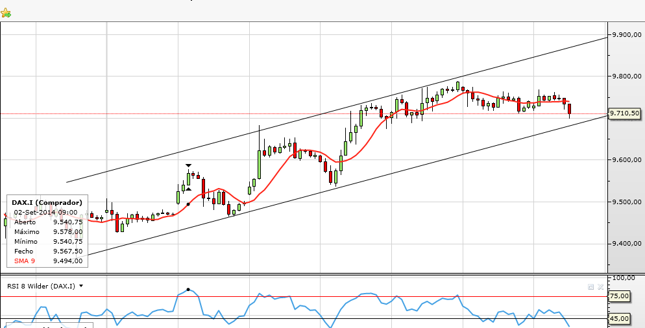Select the 75,00 RSI level tag
Screen dimensions: 645x328
point(620,296)
